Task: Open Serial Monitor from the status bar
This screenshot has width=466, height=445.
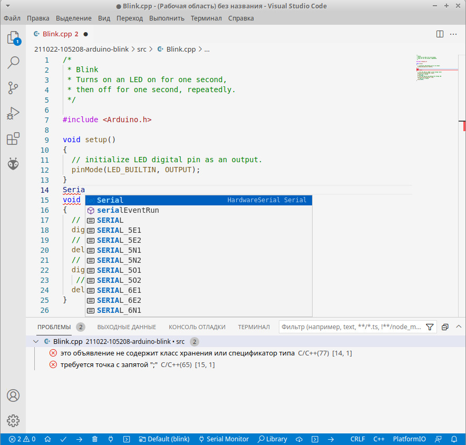Action: click(224, 439)
